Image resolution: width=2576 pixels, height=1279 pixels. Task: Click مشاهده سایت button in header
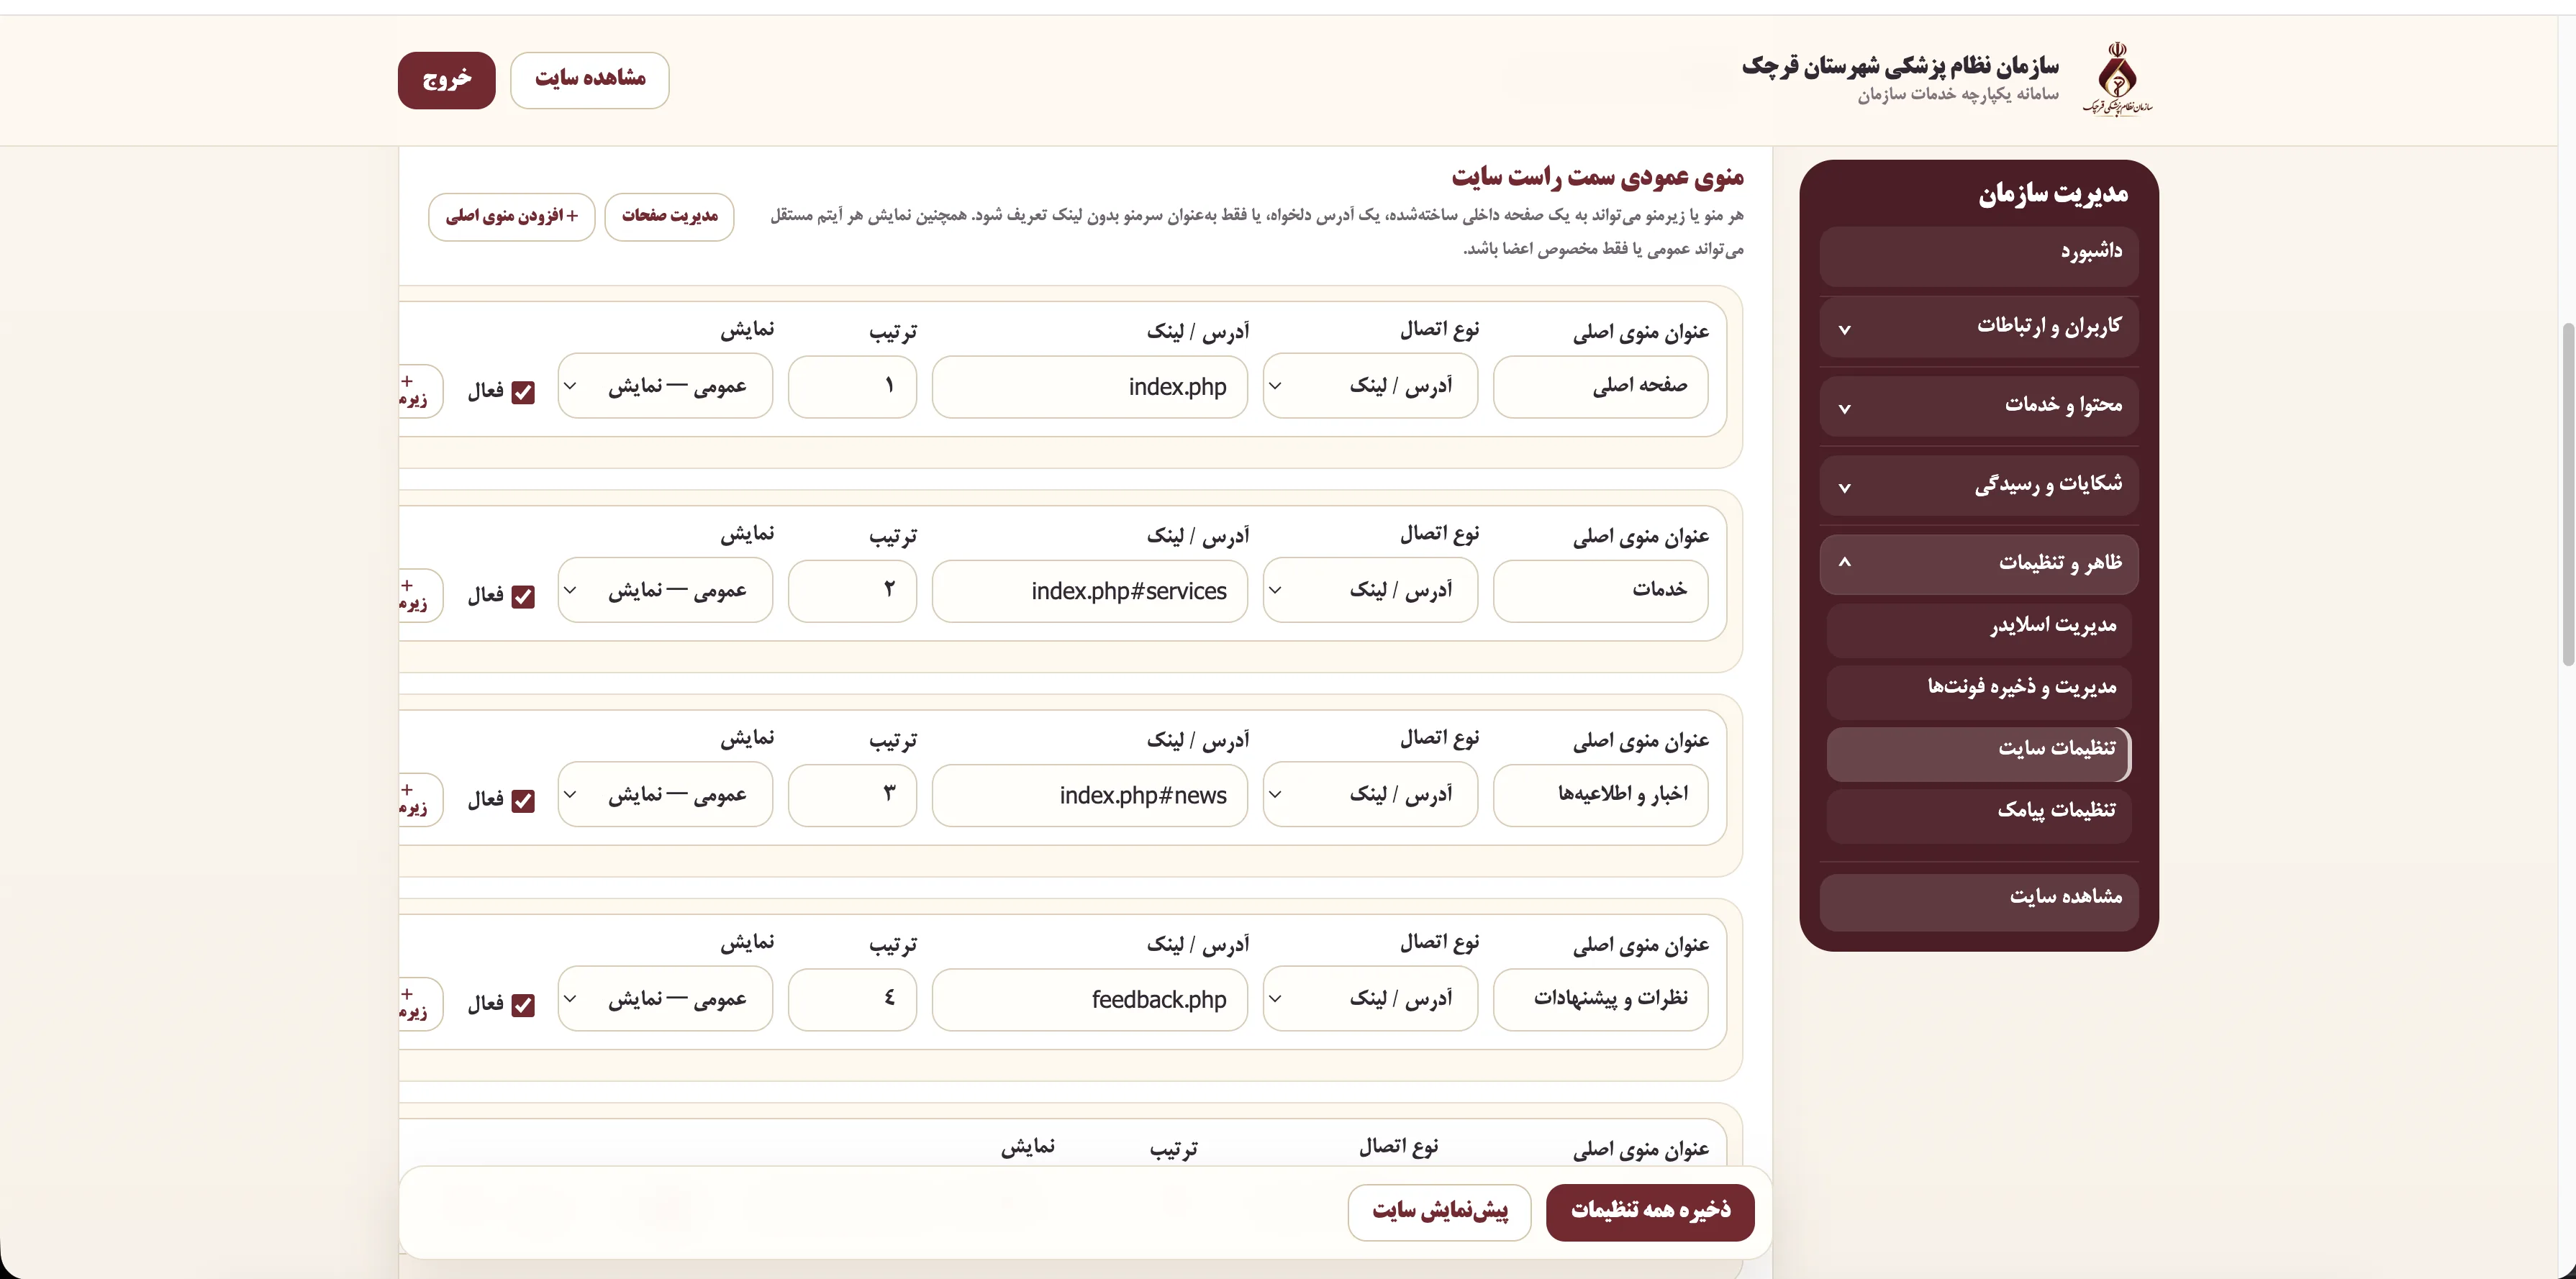[x=590, y=80]
